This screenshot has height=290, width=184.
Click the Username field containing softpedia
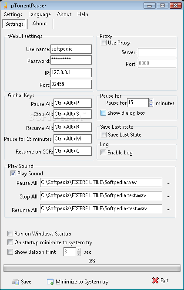(71, 49)
